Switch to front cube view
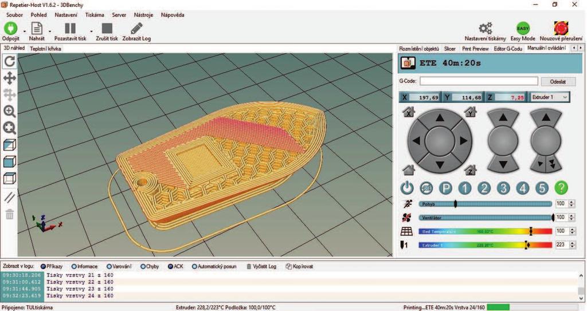 click(x=9, y=162)
